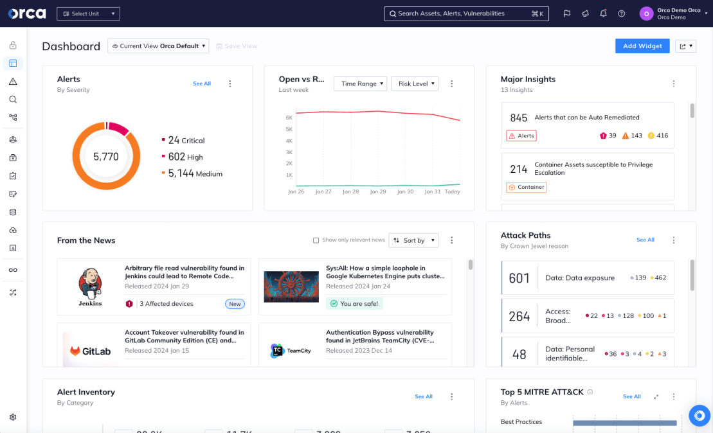Click the Alerts tag in Major Insights
Screen dimensions: 713x433
(521, 136)
